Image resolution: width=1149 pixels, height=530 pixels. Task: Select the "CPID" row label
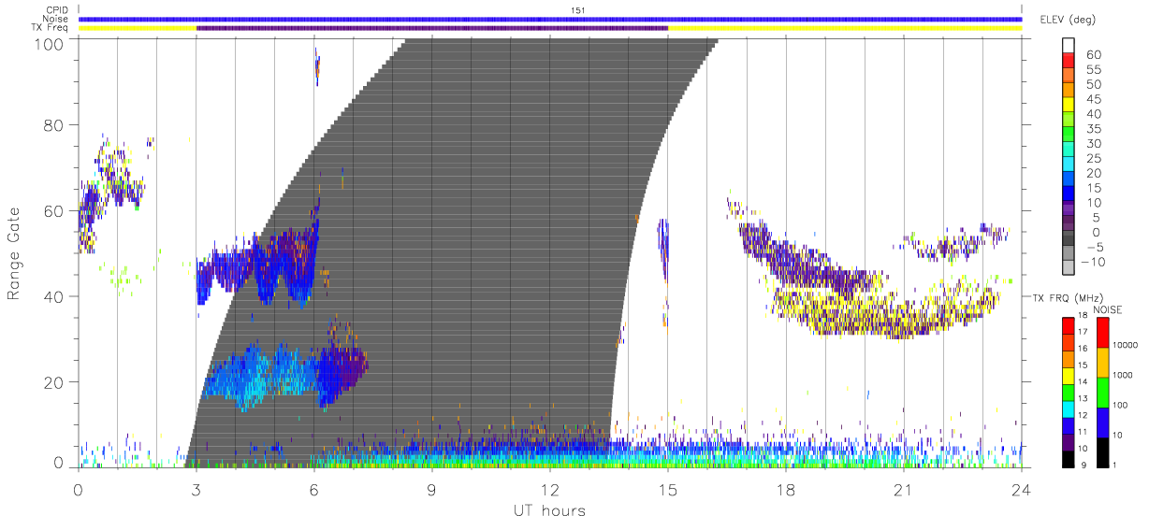[56, 10]
